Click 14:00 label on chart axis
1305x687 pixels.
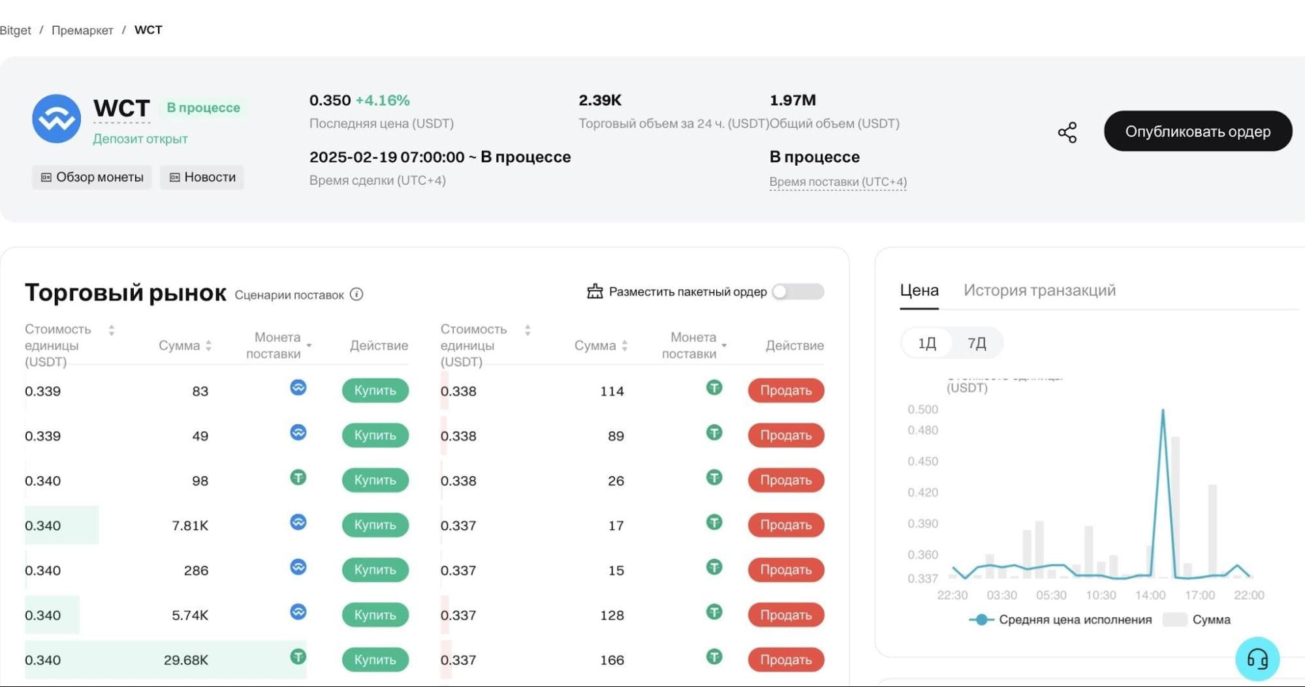(1150, 595)
